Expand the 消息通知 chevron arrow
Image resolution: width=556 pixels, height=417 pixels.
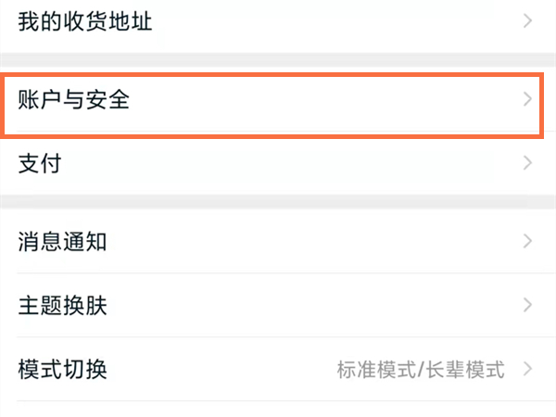[x=528, y=242]
